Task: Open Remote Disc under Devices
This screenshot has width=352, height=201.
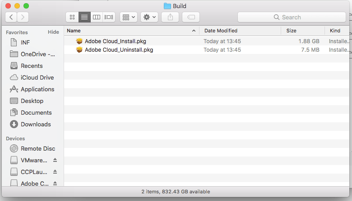Action: pyautogui.click(x=32, y=148)
